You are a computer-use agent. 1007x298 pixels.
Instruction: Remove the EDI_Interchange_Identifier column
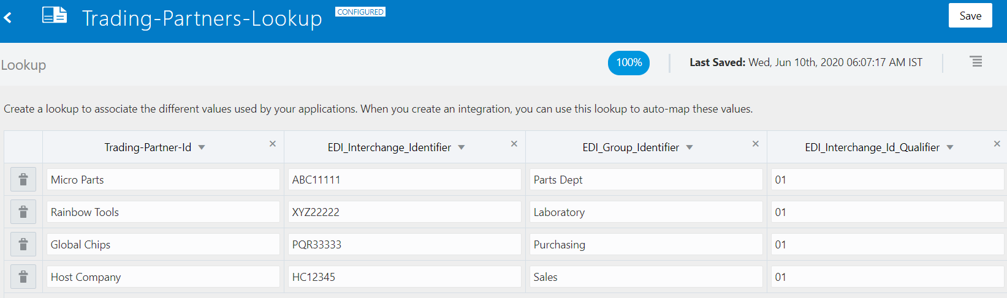pos(514,144)
